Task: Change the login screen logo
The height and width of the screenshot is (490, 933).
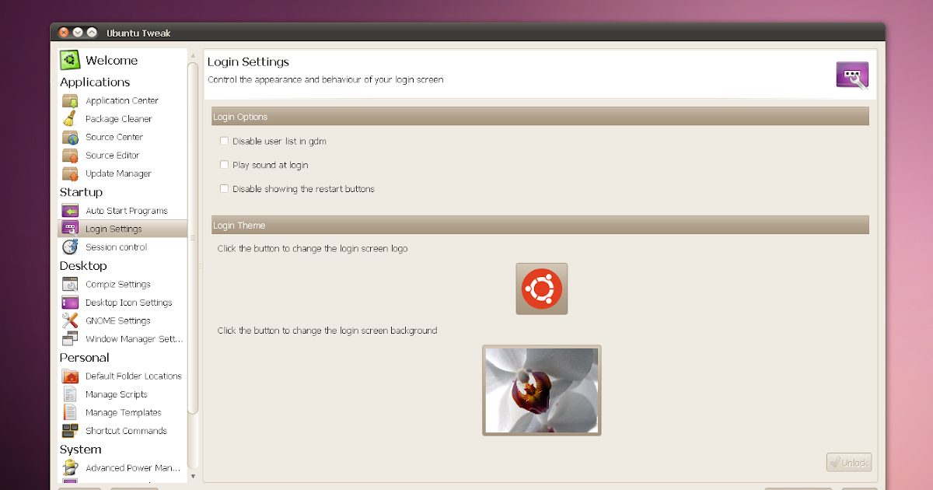Action: (x=541, y=288)
